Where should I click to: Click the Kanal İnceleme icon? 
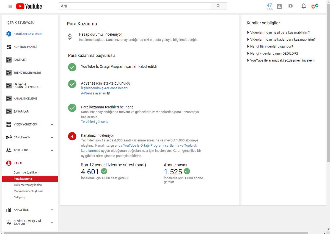tap(9, 98)
